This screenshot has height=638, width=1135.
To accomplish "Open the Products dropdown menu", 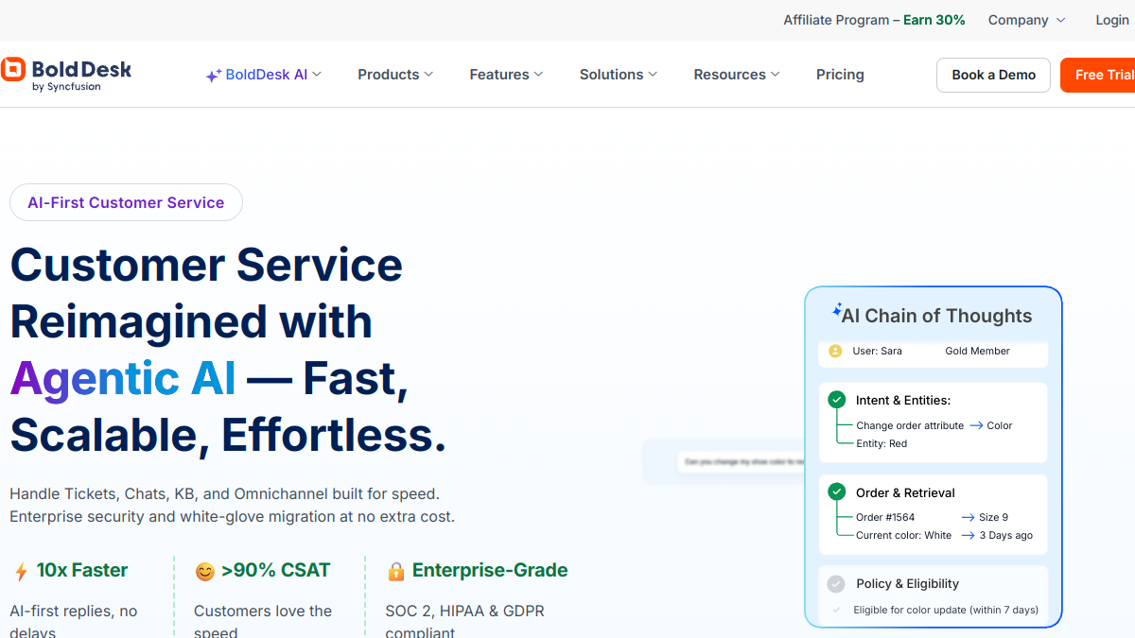I will (x=395, y=75).
